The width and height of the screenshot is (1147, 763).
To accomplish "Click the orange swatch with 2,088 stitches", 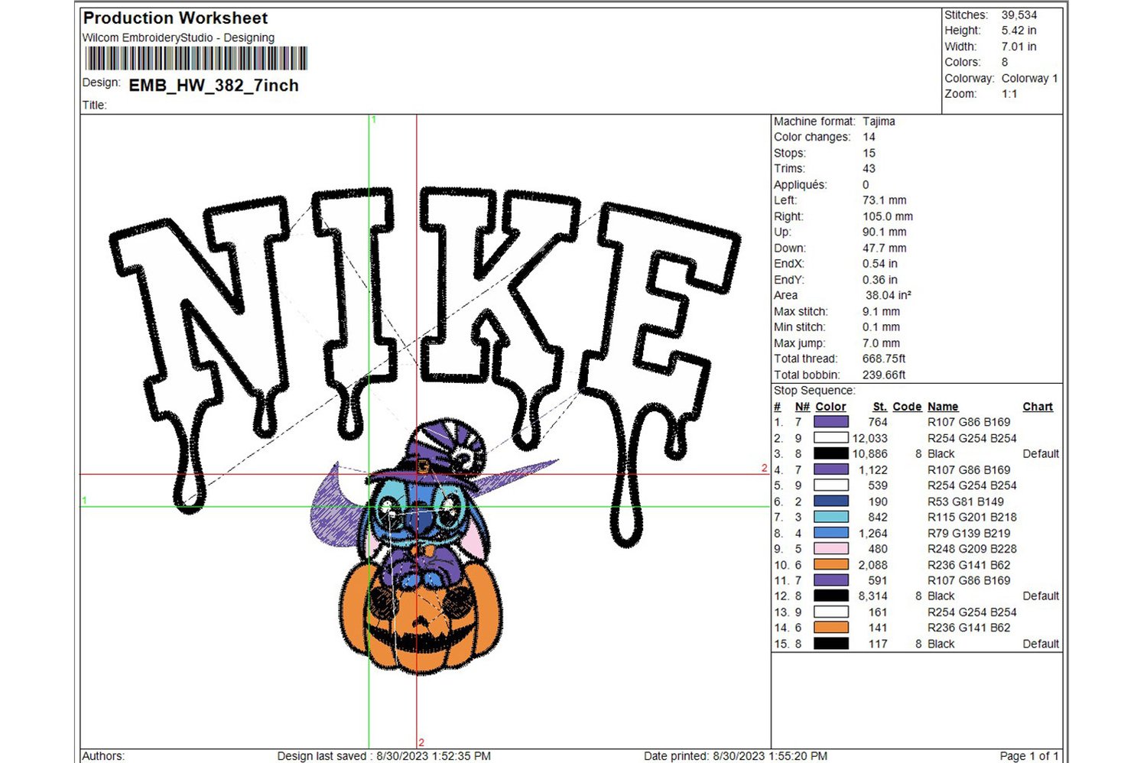I will pos(830,564).
